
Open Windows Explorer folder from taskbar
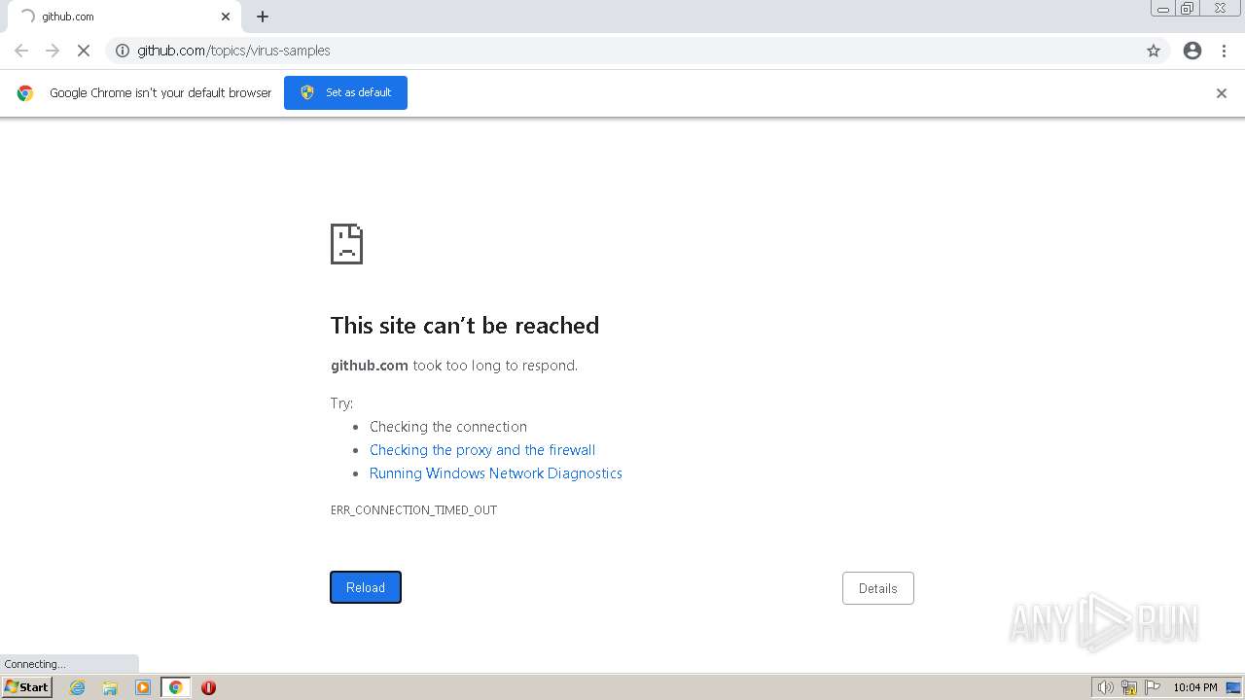110,687
